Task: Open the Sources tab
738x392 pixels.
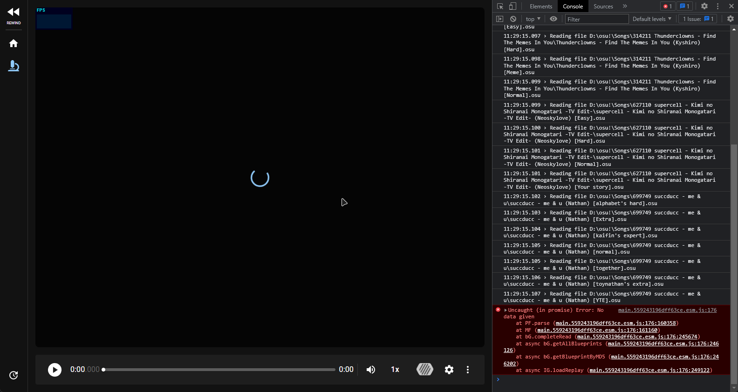Action: (603, 6)
